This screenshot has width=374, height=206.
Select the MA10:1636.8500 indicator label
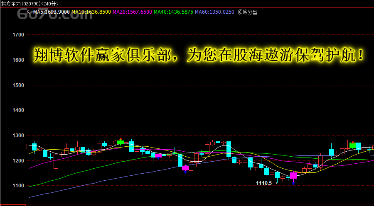click(x=91, y=12)
